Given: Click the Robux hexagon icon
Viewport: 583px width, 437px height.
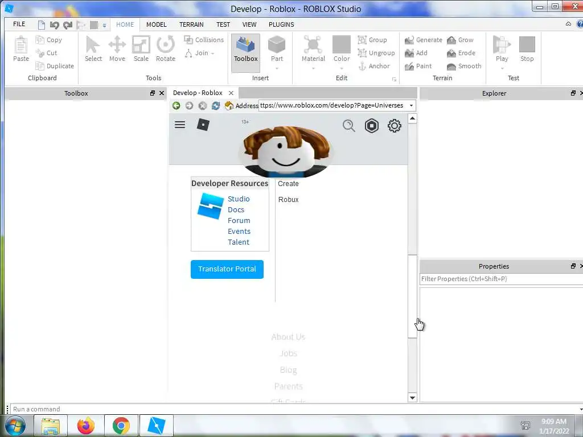Looking at the screenshot, I should tap(371, 126).
